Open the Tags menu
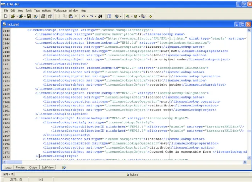This screenshot has width=252, height=182. [37, 10]
